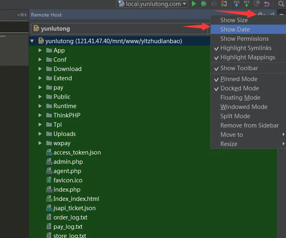Open the history icon beside the purple revert arrow
The image size is (286, 238).
tap(257, 4)
